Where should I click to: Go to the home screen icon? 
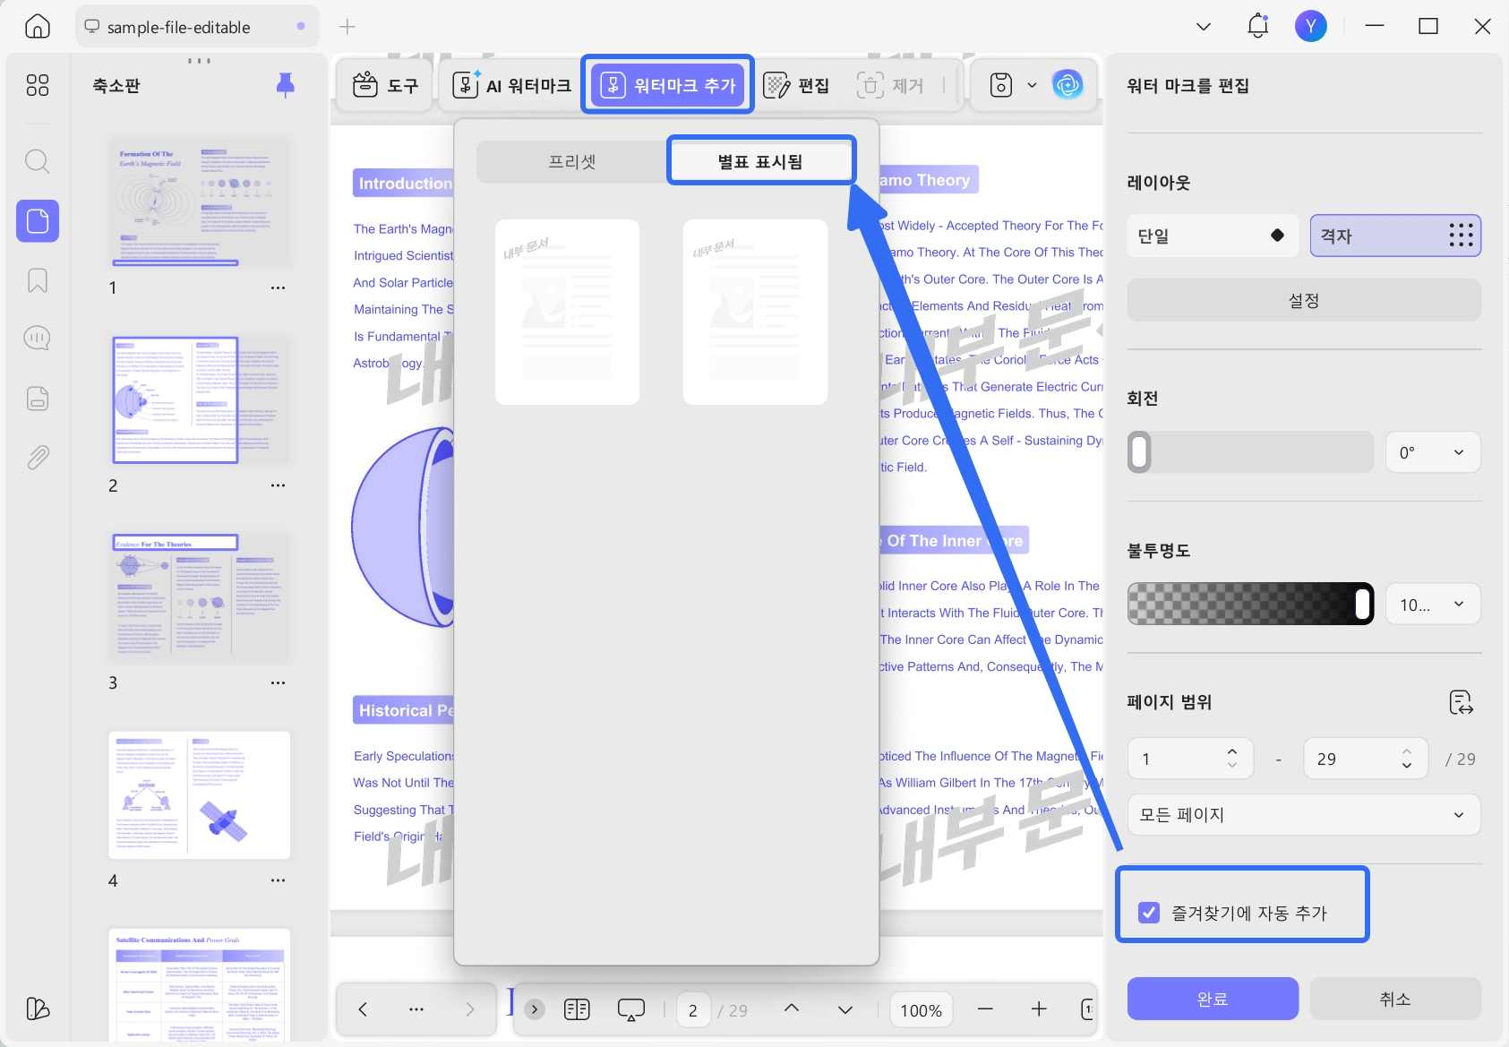38,26
